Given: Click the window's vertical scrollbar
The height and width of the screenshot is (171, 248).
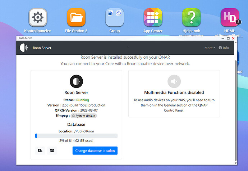Looking at the screenshot, I should [235, 108].
